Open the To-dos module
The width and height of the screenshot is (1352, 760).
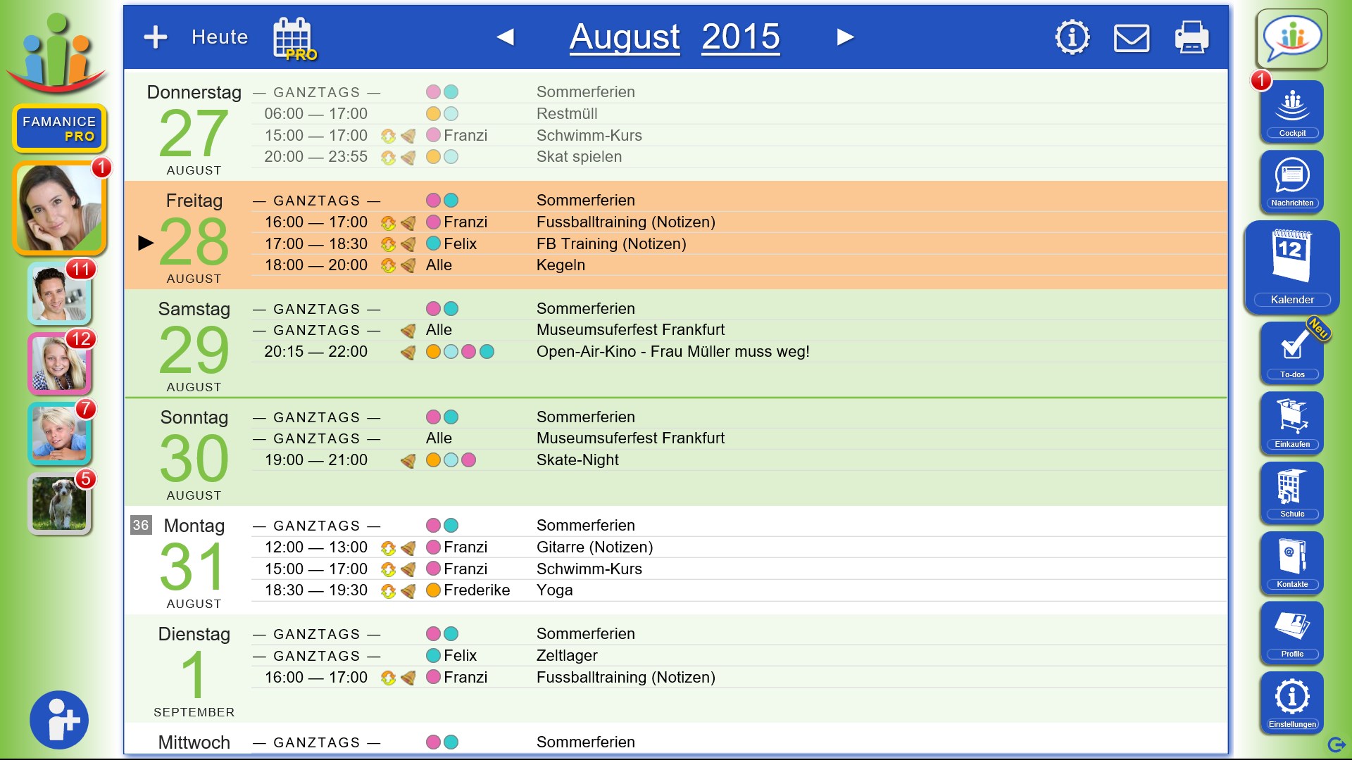[x=1291, y=353]
